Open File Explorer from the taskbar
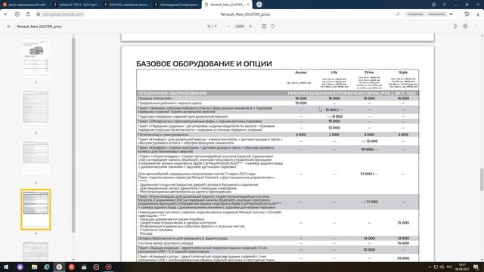484x272 pixels. pos(34,267)
